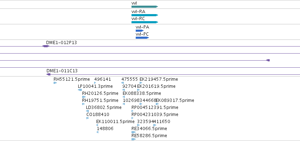
Task: Select the vvl gene glyph
Action: click(145, 7)
